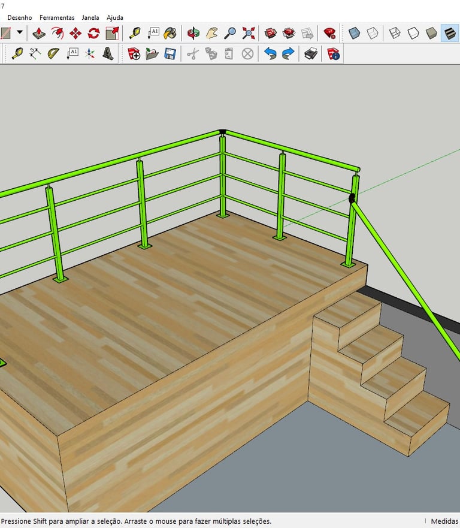Screen dimensions: 460x528
Task: Switch to Hidden Line face style
Action: click(x=413, y=33)
